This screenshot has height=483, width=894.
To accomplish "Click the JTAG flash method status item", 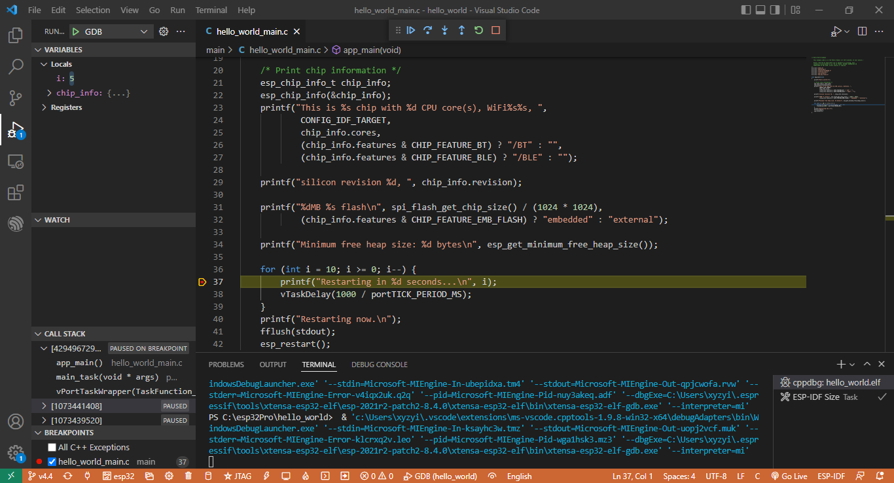I will pos(238,476).
